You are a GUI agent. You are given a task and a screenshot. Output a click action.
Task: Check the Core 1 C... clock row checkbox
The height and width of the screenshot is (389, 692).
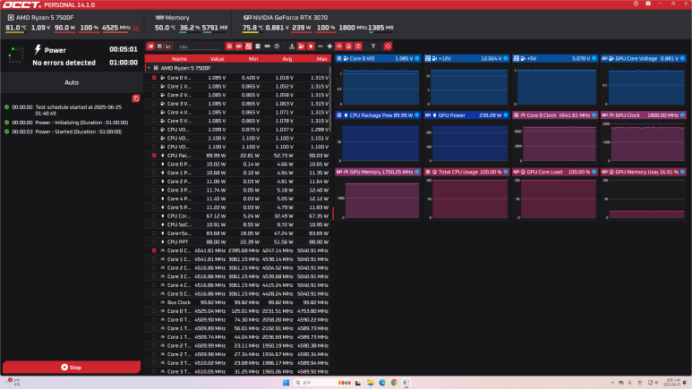tap(154, 259)
